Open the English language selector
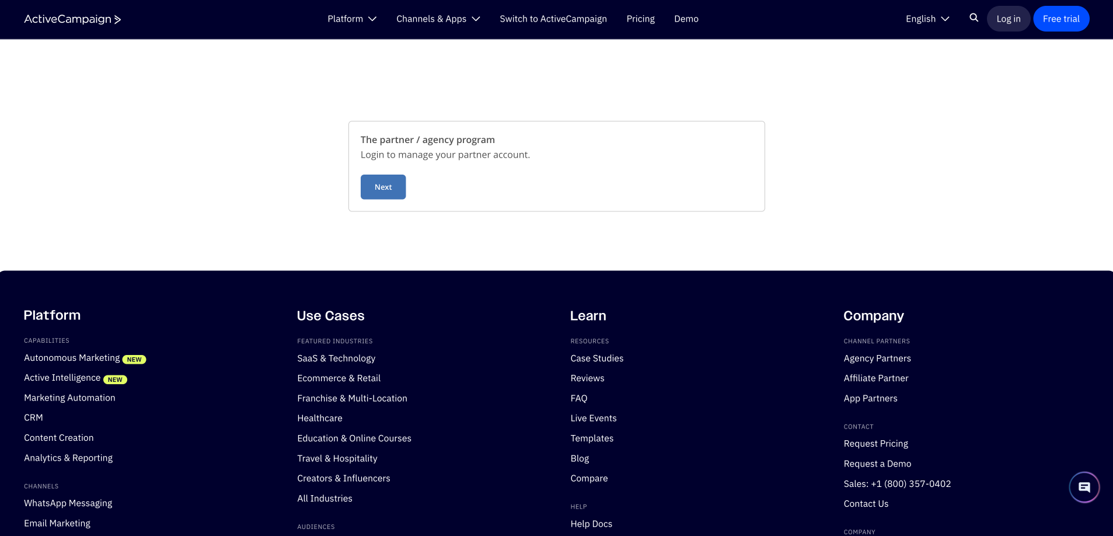The width and height of the screenshot is (1113, 536). tap(927, 19)
